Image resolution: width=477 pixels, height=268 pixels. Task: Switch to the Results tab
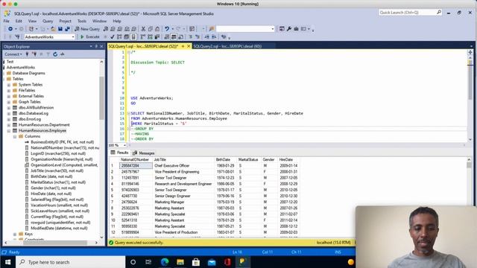[119, 153]
